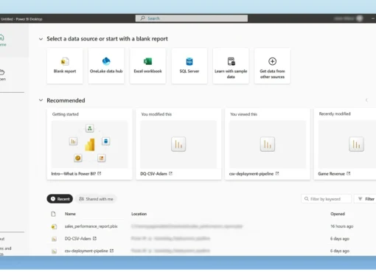Click the OneLake cloud icon
The image size is (376, 272).
click(106, 61)
